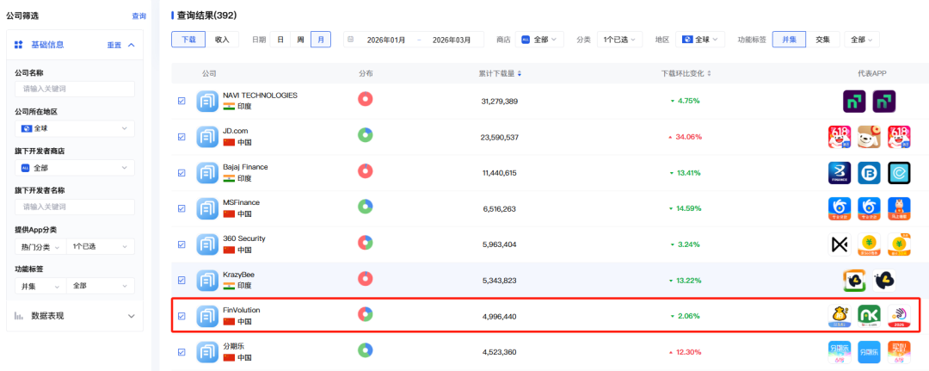Click 公司名称 keyword input field
929x371 pixels.
[75, 89]
